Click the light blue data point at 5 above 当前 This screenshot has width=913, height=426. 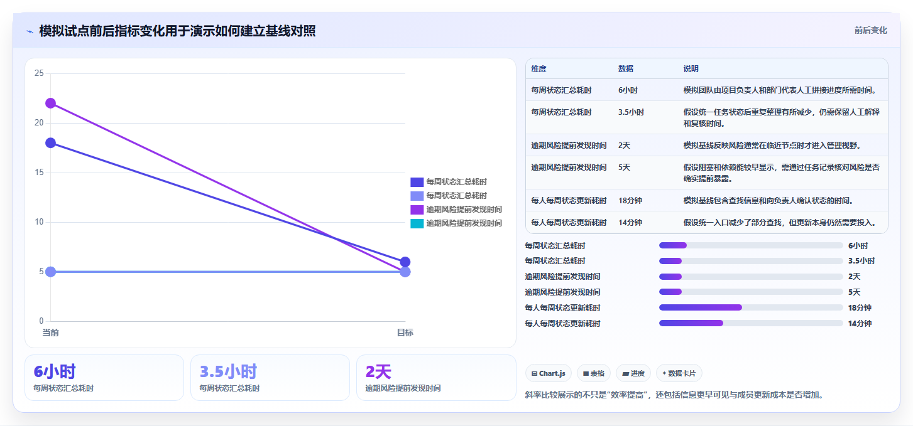pyautogui.click(x=51, y=272)
